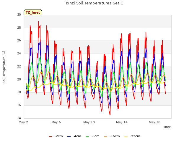189x142 pixels.
Task: Click the blue -4cm legend color swatch
Action: [x=69, y=137]
